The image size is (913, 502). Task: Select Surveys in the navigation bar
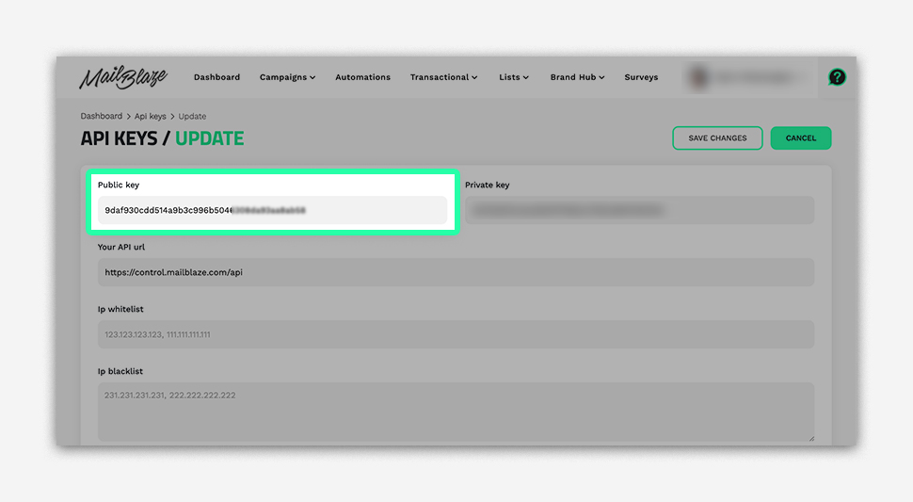coord(641,77)
